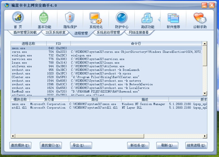Switch to 系统启动项管理 tab
Viewport: 219px width, 157px height.
[108, 33]
